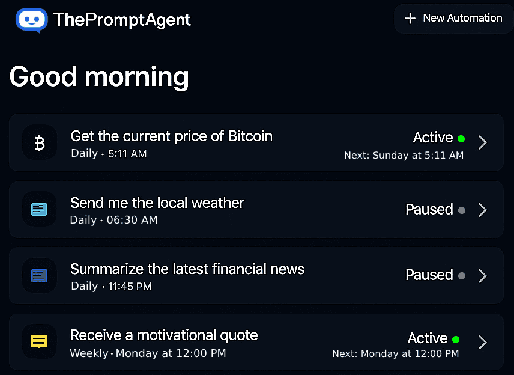Screen dimensions: 514x375
Task: Click the ThePromptAgent brand name
Action: (122, 20)
